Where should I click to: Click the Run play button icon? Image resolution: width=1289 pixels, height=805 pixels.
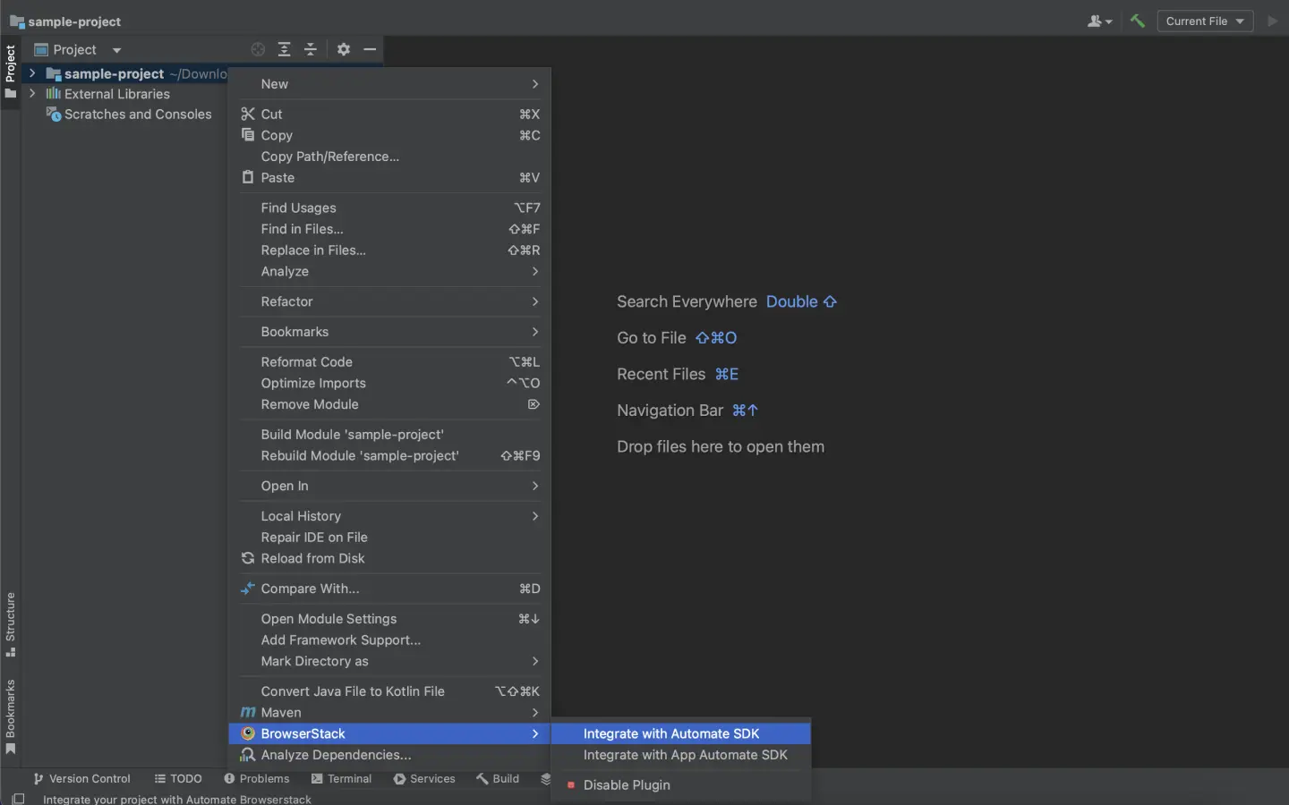[1272, 21]
